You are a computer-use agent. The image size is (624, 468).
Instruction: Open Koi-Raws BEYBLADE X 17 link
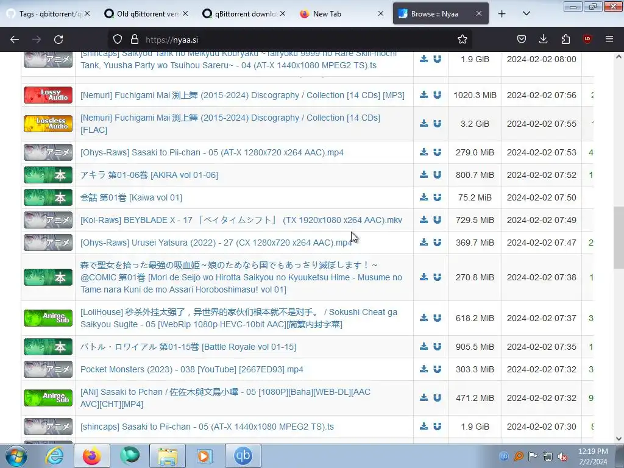coord(241,220)
